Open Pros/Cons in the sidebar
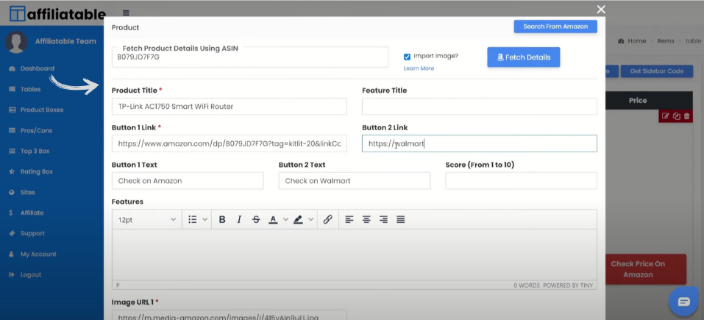This screenshot has width=704, height=320. pos(36,131)
